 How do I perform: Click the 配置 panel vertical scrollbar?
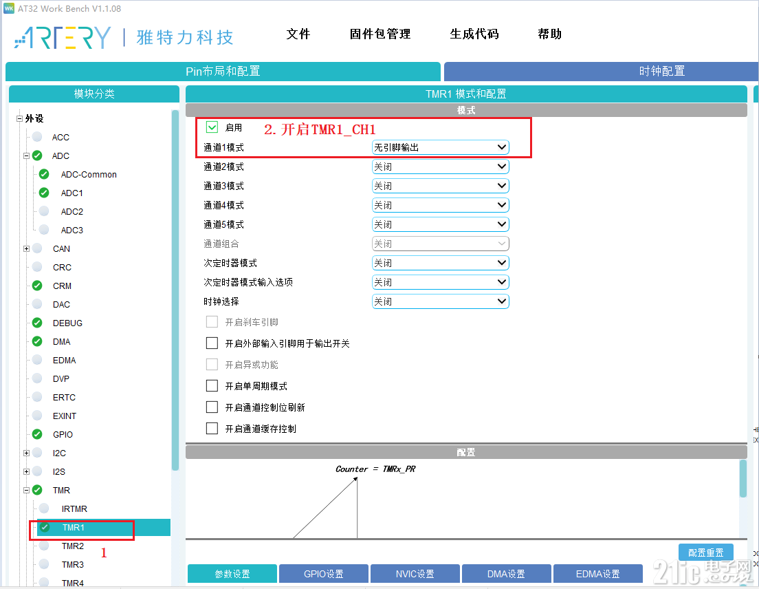click(x=743, y=479)
